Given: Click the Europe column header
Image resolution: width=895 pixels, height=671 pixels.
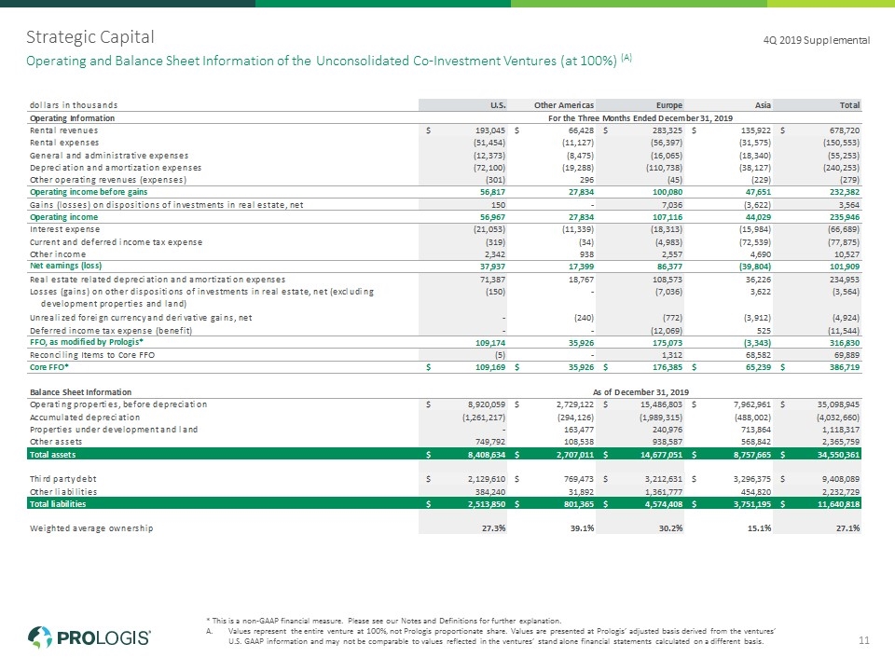Looking at the screenshot, I should 669,105.
